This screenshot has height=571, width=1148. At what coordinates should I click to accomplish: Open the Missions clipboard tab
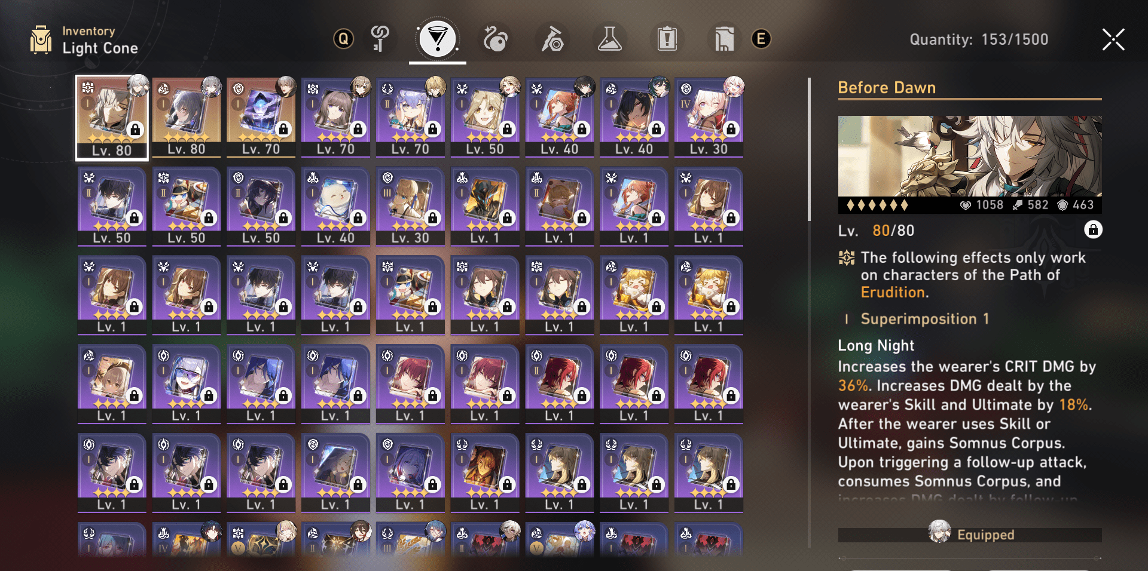tap(667, 39)
